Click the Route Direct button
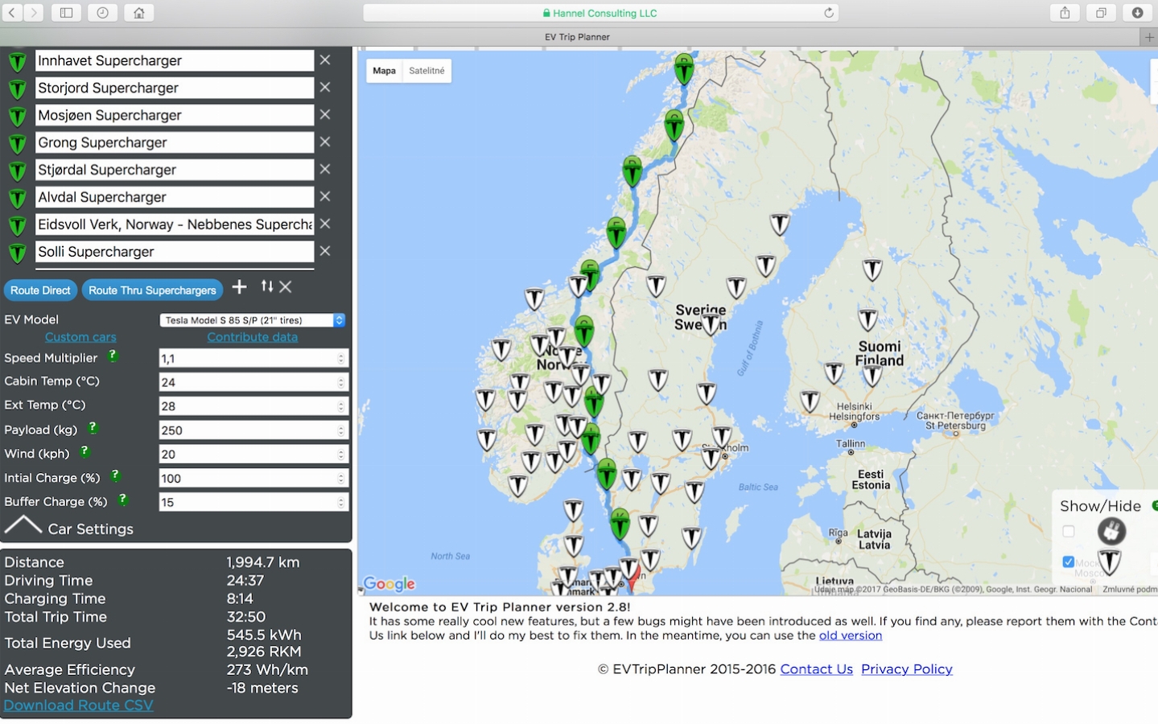 point(40,290)
